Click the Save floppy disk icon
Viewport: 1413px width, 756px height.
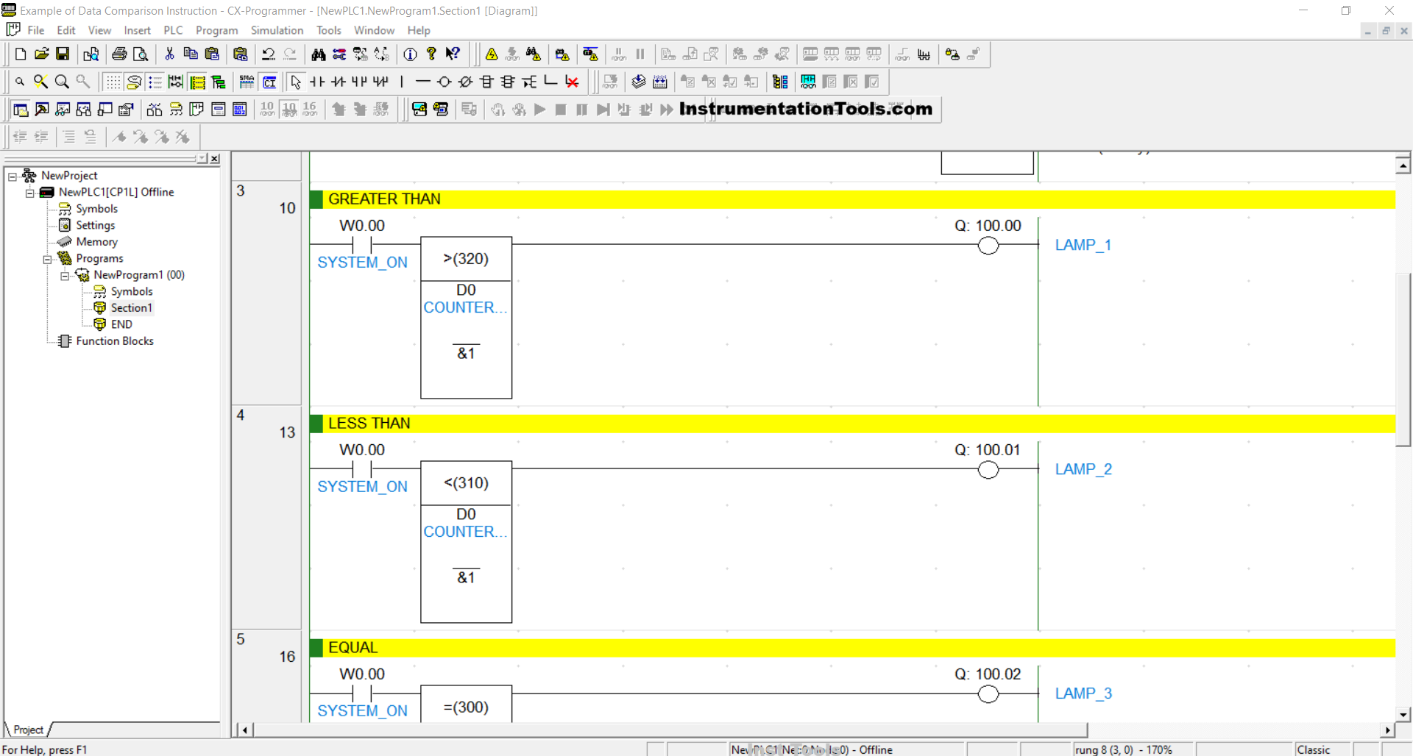63,54
